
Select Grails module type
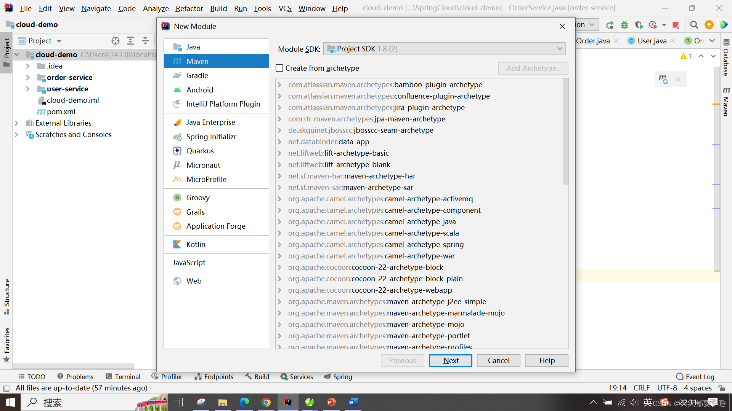tap(216, 212)
